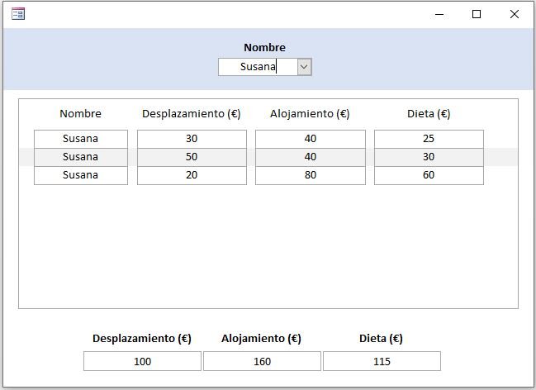536x390 pixels.
Task: Close the form window
Action: (515, 14)
